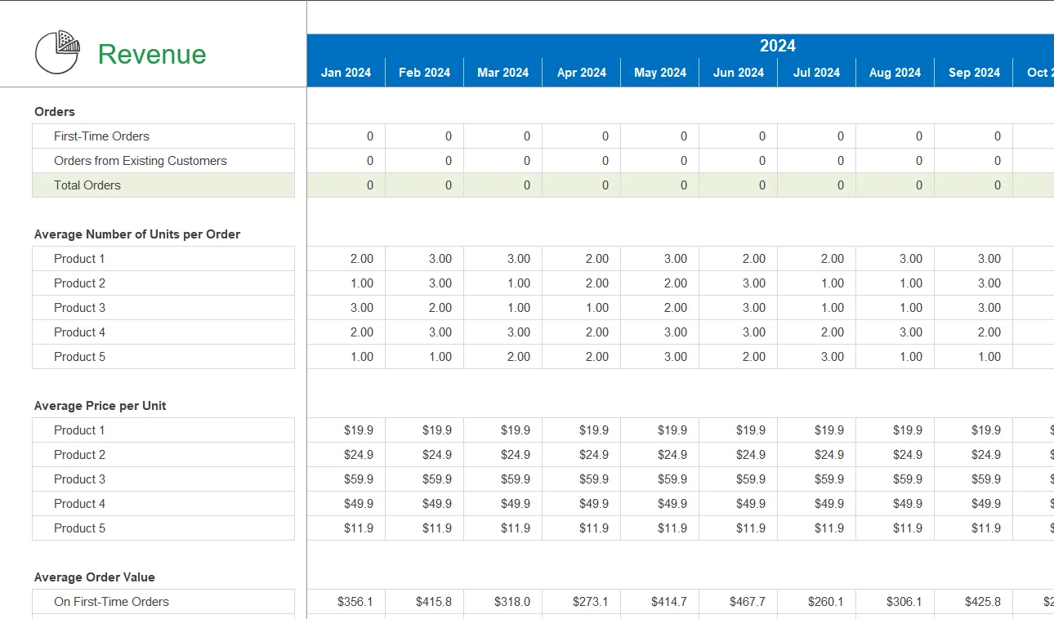This screenshot has height=619, width=1054.
Task: Click the green "Revenue" title
Action: point(151,54)
